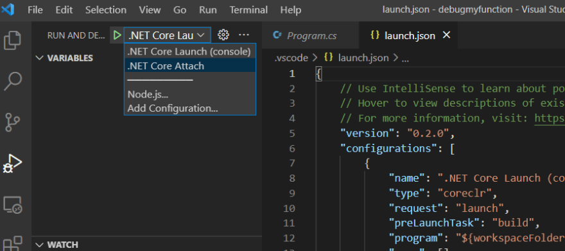
Task: Click the .vscode breadcrumb
Action: coord(291,58)
